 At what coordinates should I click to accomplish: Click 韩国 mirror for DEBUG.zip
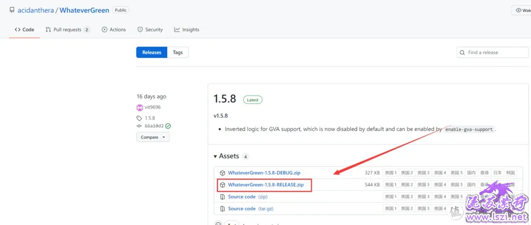point(511,173)
